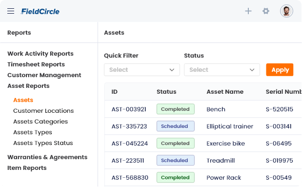Open asset AST-003921
Screen dimensions: 302x187
click(129, 109)
